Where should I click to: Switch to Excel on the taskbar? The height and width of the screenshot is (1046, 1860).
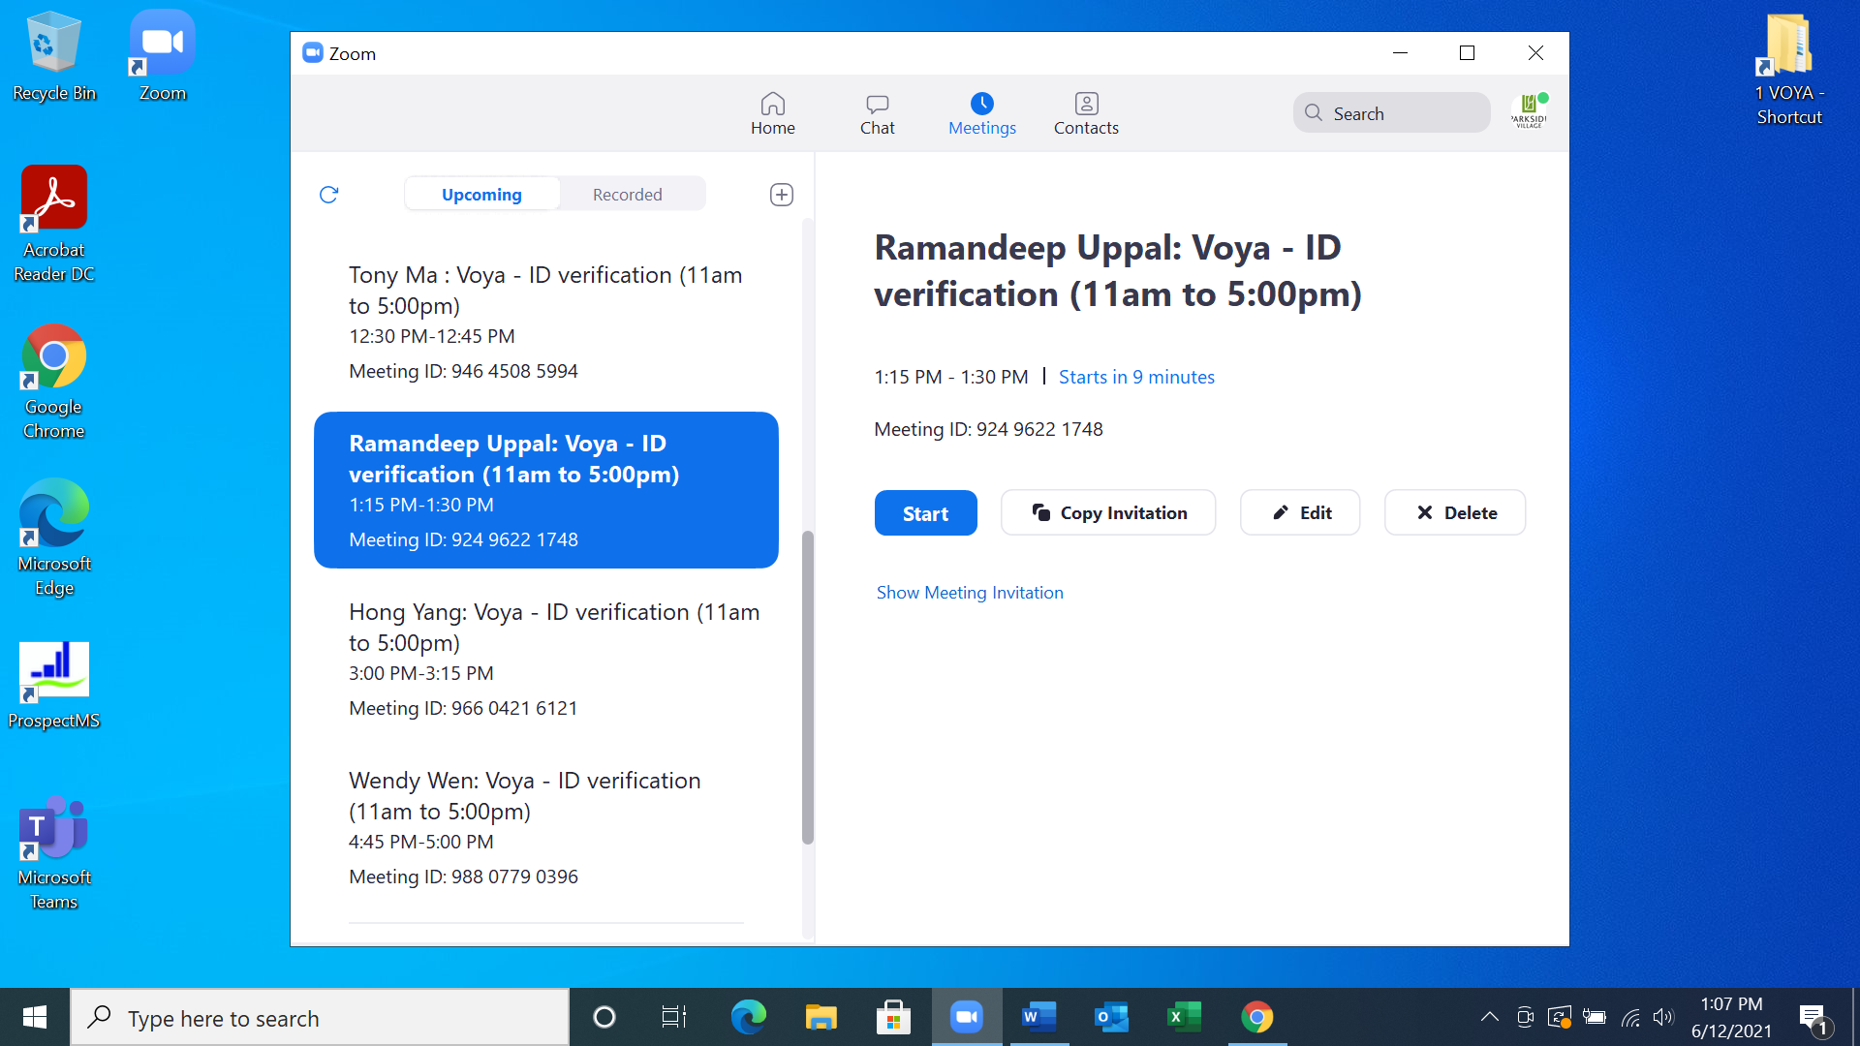[1184, 1017]
